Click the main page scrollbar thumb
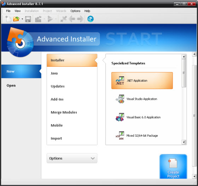This screenshot has width=198, height=186. (194, 116)
